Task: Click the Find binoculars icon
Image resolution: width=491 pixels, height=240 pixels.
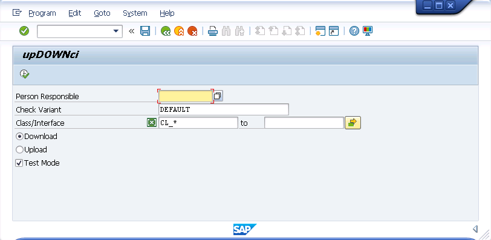Action: 226,31
